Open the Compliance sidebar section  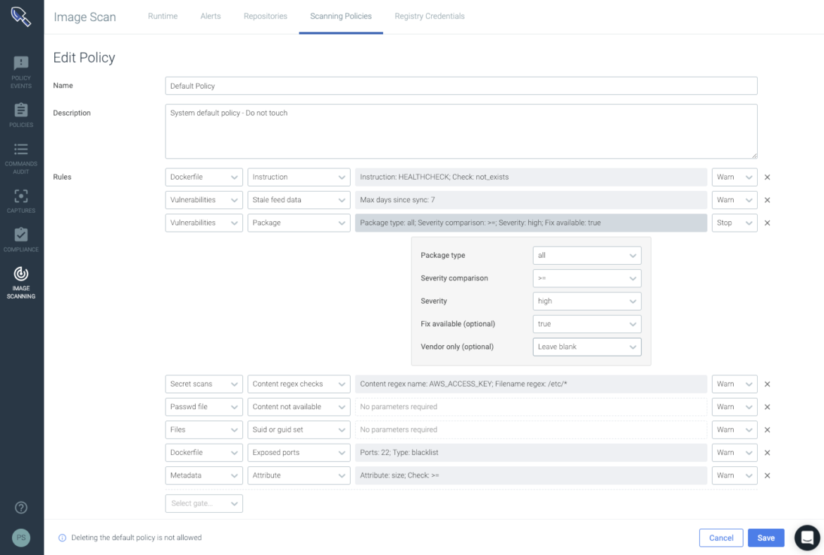[x=21, y=240]
